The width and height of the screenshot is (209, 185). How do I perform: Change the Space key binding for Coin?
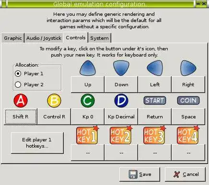tap(188, 116)
